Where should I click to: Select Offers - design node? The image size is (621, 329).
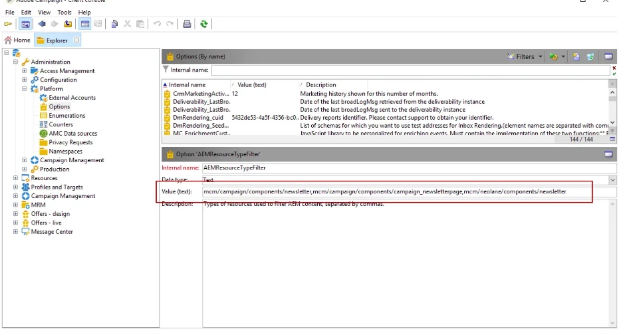click(50, 214)
